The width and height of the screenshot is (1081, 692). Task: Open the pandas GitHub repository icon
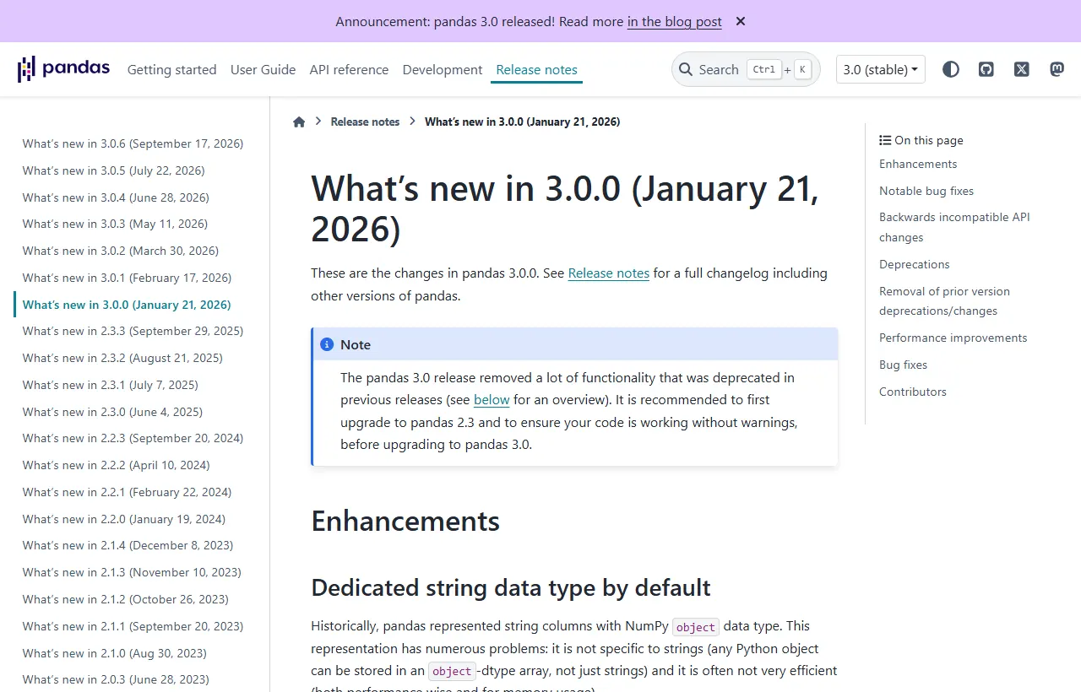pos(986,69)
